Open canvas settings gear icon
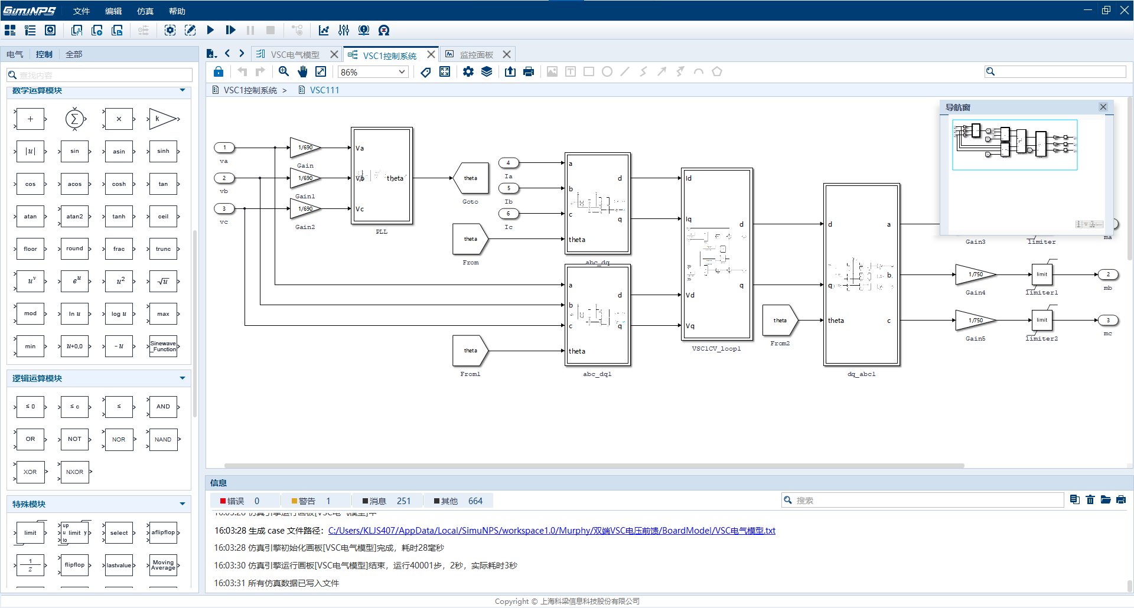Viewport: 1134px width, 608px height. 468,71
